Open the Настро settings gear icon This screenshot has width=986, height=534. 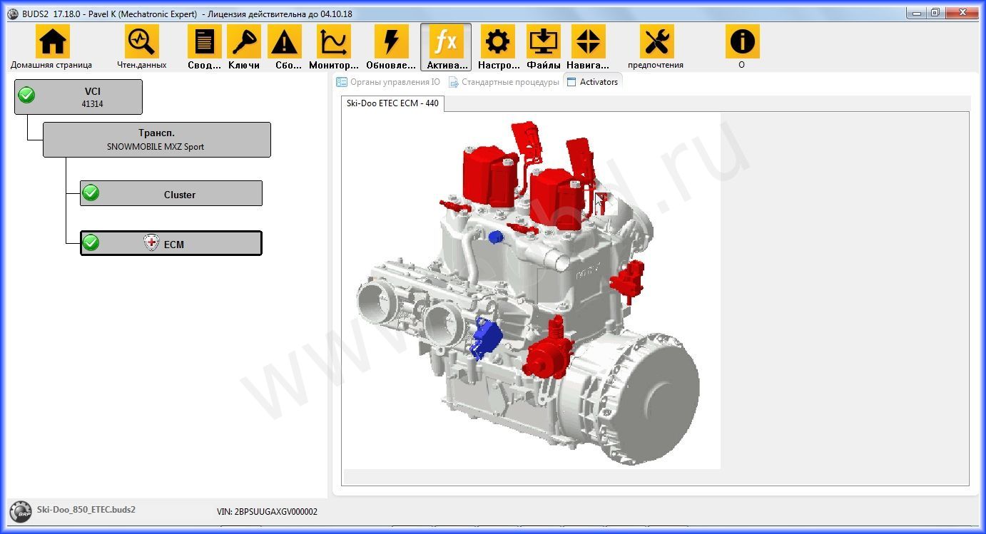coord(498,41)
